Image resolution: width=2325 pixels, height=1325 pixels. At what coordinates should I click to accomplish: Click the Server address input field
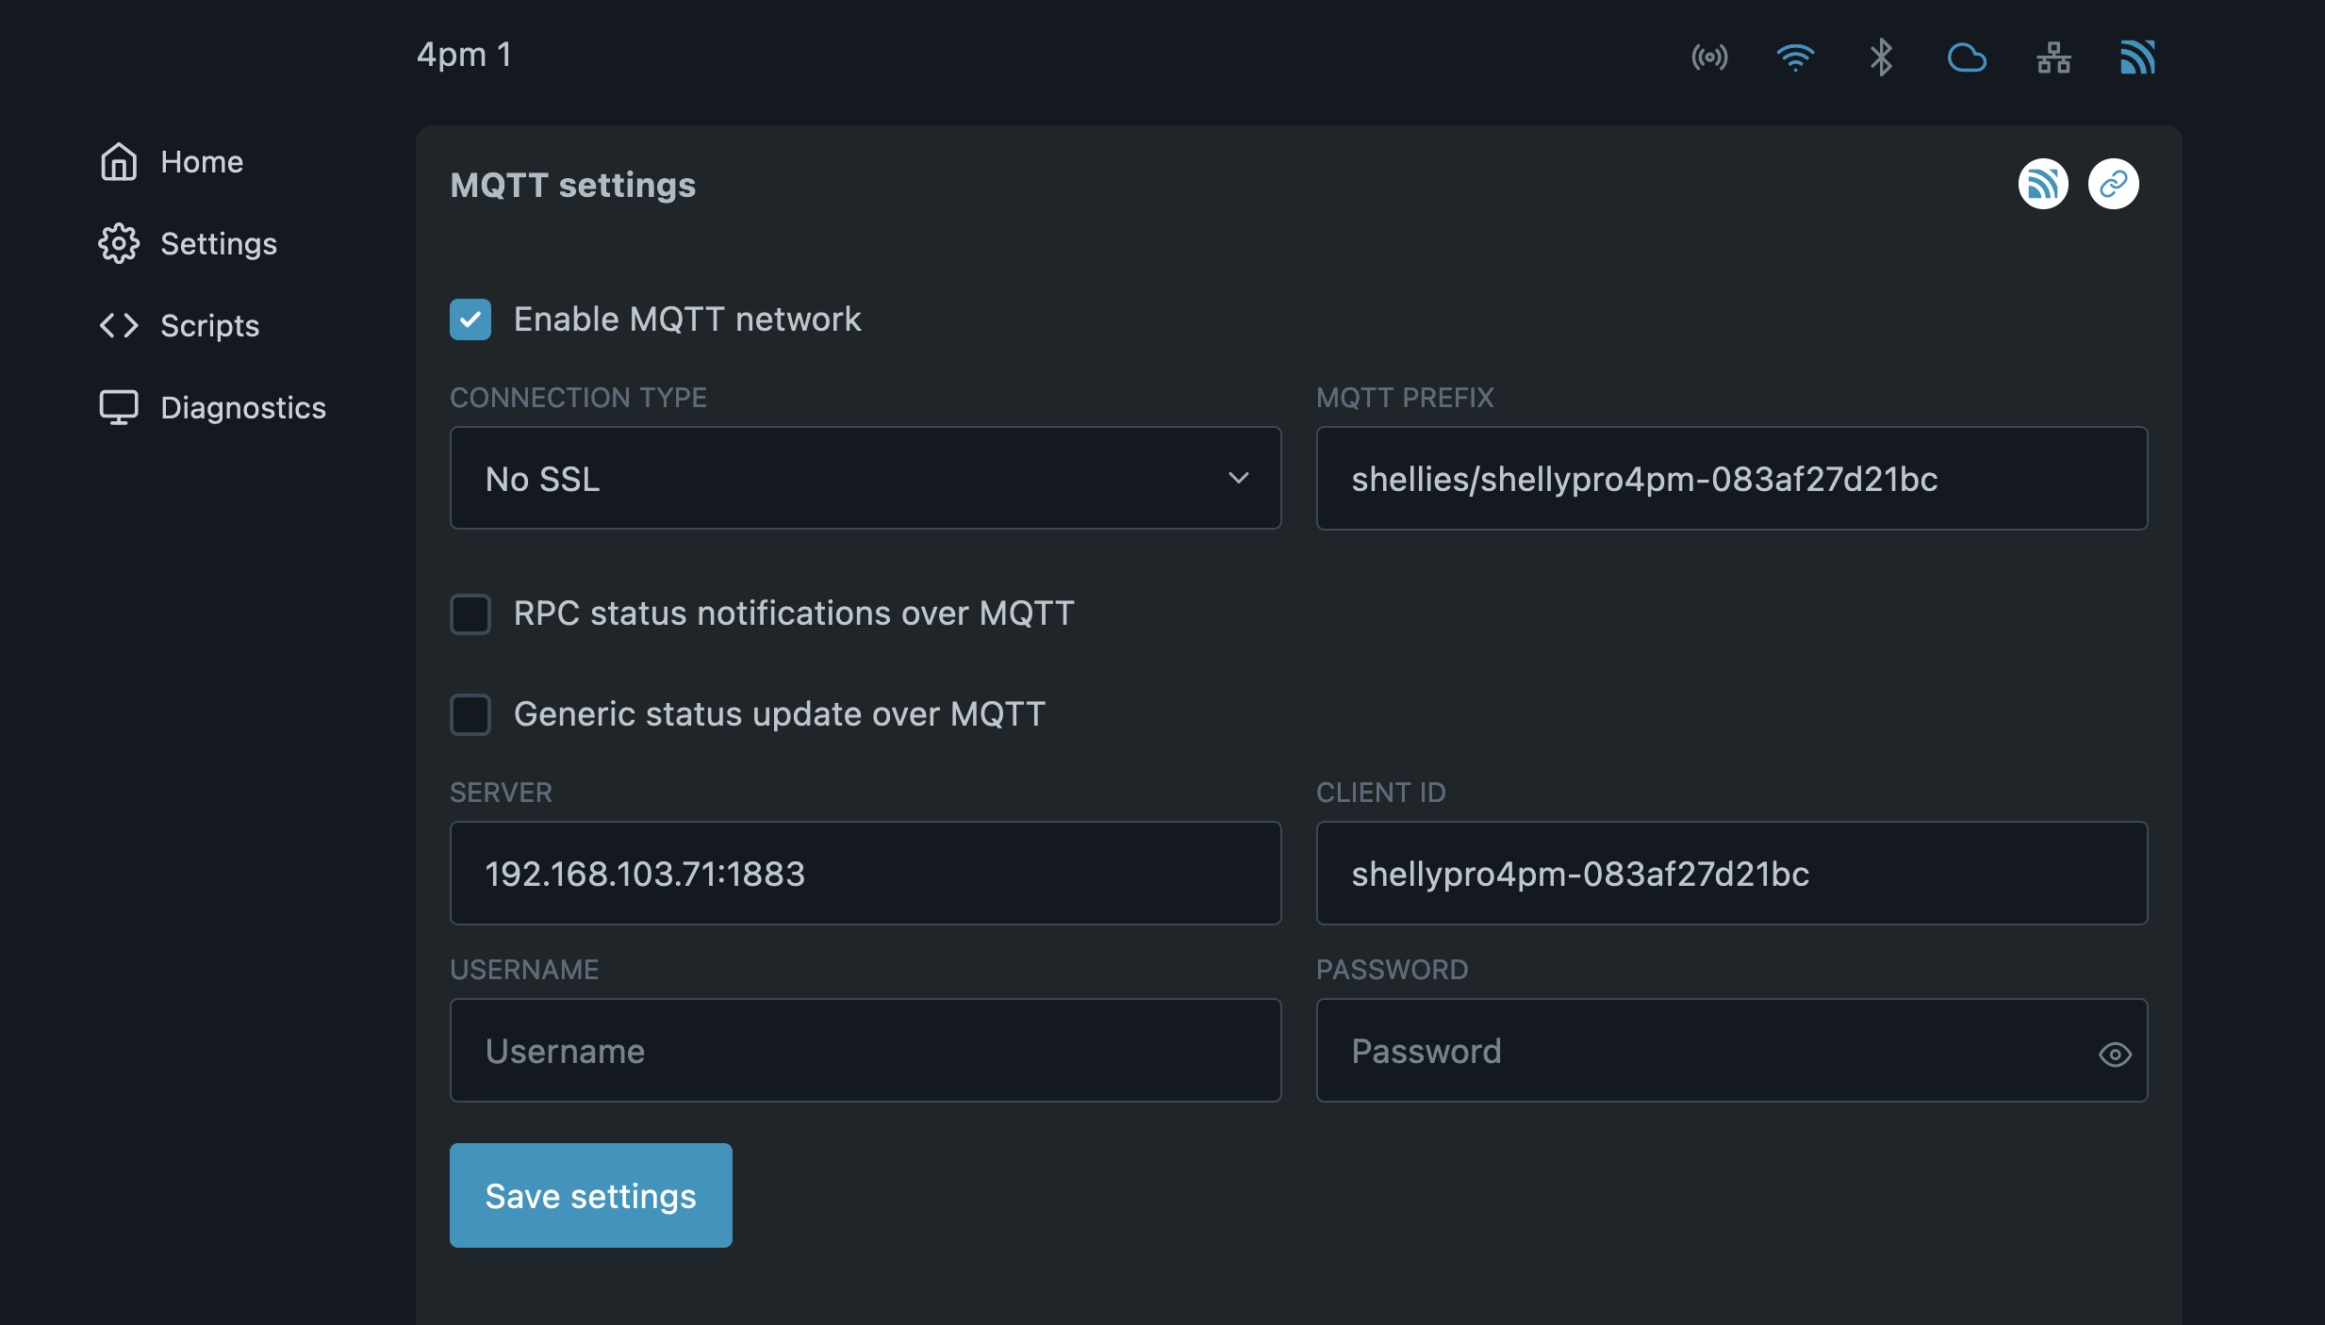coord(866,873)
